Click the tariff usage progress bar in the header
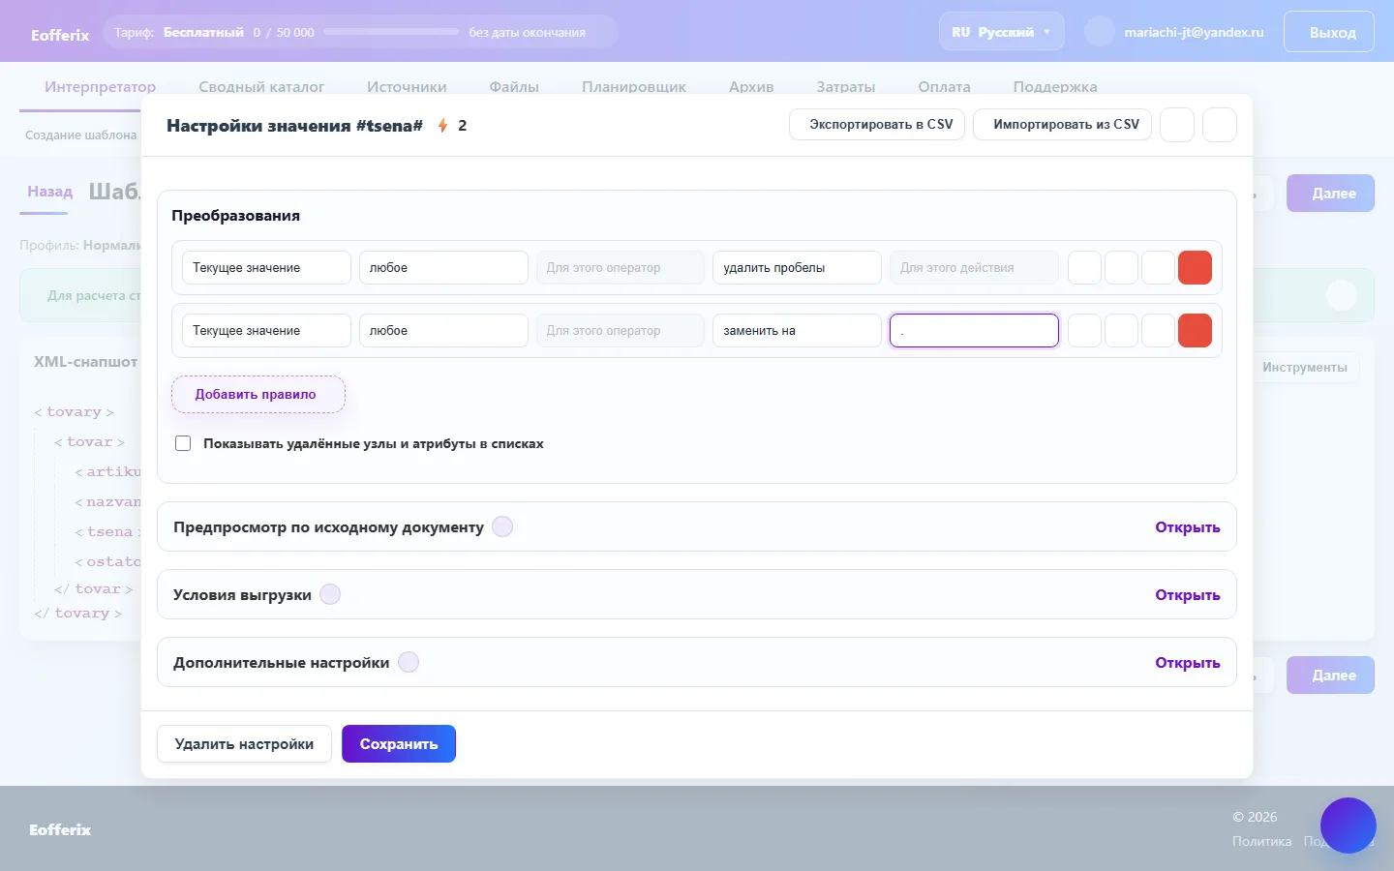This screenshot has height=871, width=1394. click(x=391, y=32)
